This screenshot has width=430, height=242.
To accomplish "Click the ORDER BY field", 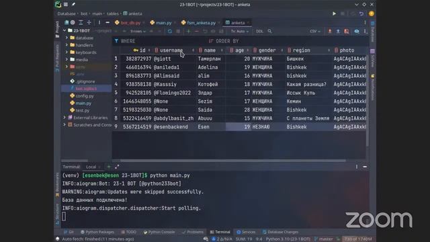I will pyautogui.click(x=288, y=41).
